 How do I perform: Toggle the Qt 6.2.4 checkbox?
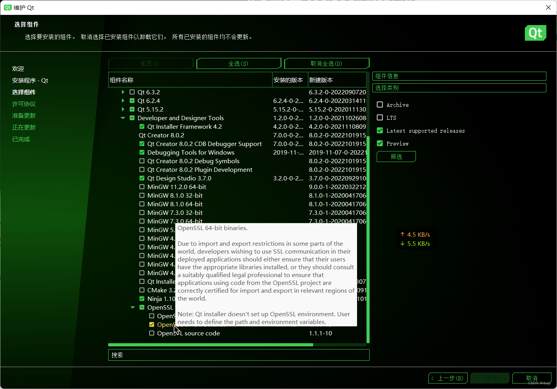point(132,101)
